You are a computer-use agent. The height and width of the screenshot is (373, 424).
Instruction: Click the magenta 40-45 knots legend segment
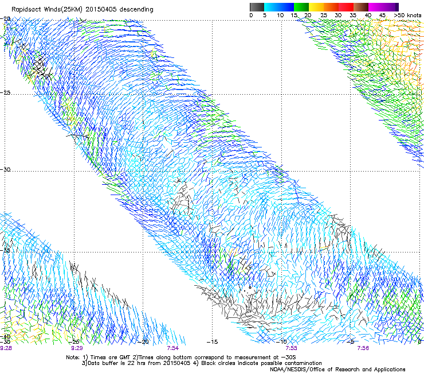tap(376, 7)
